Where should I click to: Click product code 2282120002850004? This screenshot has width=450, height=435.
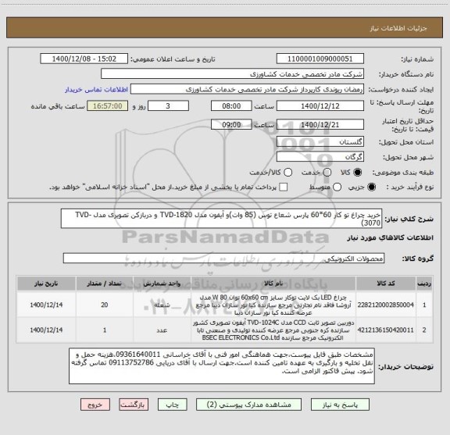point(386,305)
